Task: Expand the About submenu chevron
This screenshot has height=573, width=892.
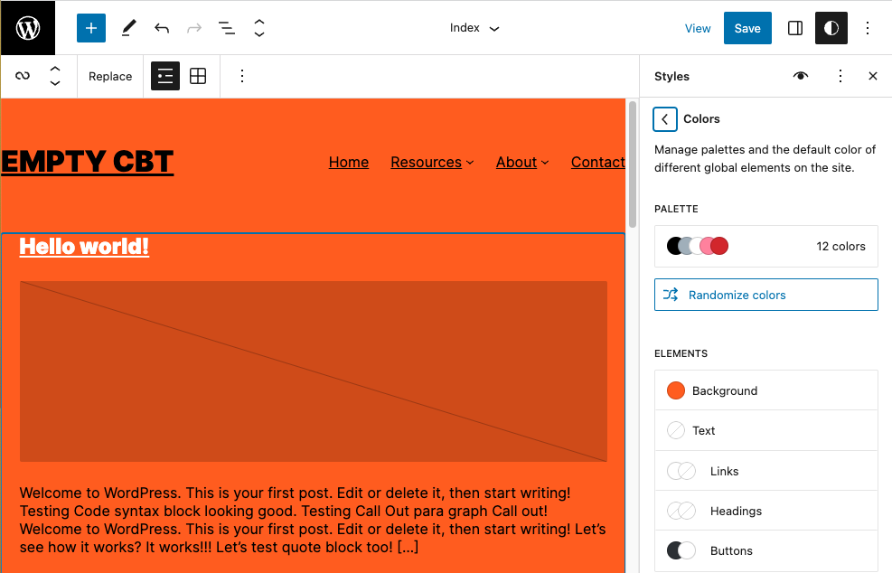Action: tap(545, 163)
